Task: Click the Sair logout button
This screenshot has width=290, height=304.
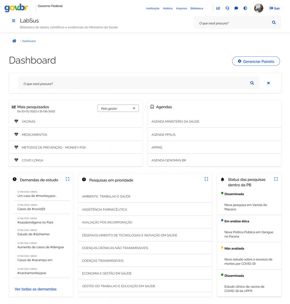Action: pyautogui.click(x=275, y=8)
